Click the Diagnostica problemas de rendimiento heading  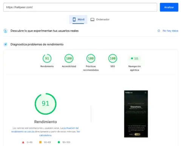point(37,44)
